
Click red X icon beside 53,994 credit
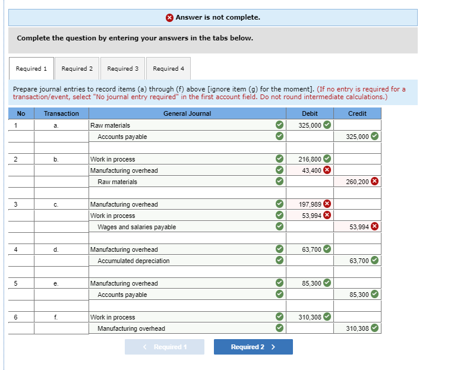point(374,226)
